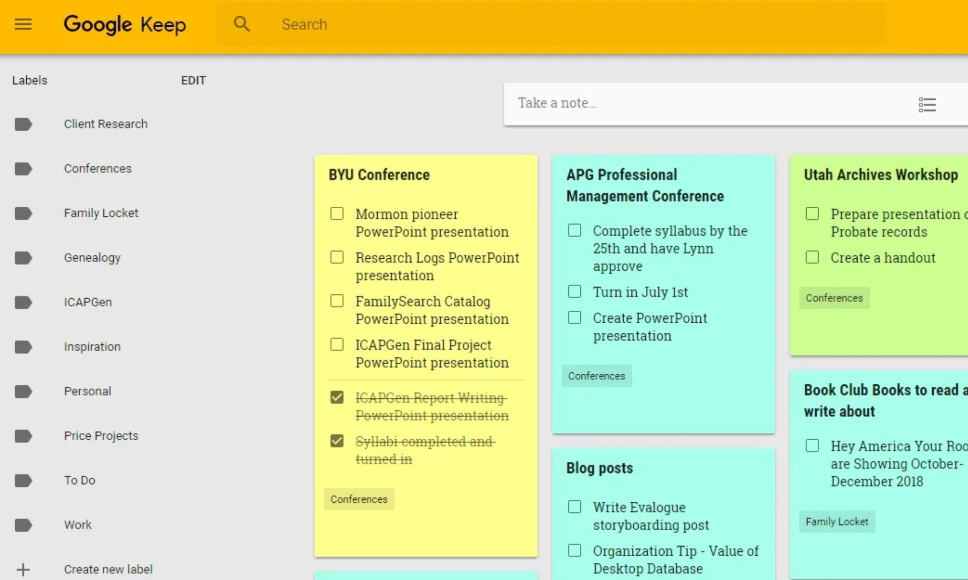The image size is (968, 580).
Task: Click the tag icon beside Client Research
Action: tap(23, 124)
